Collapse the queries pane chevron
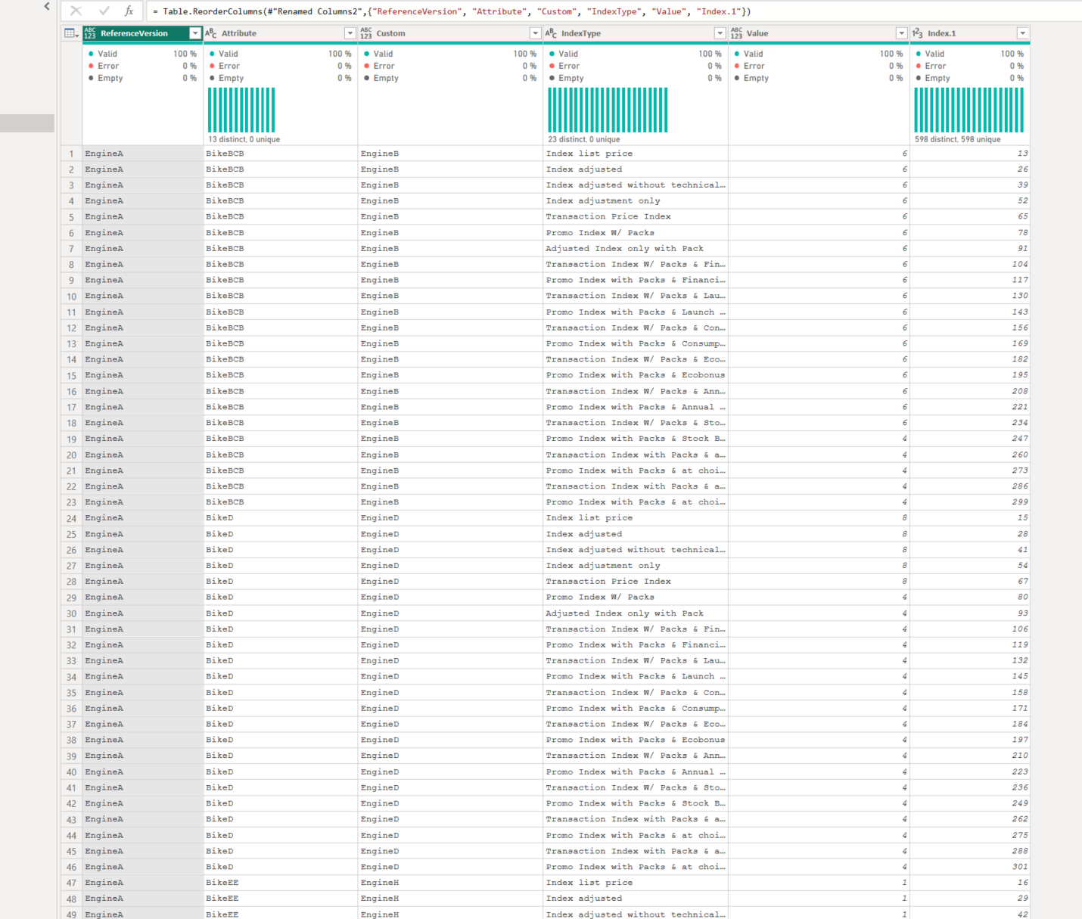The height and width of the screenshot is (919, 1082). point(47,7)
